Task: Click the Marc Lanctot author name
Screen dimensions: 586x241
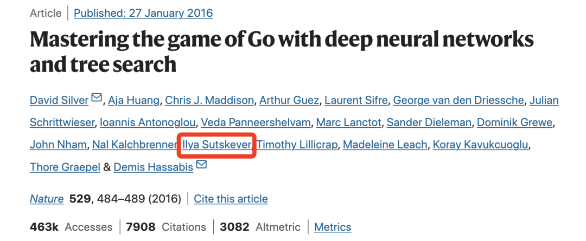Action: pyautogui.click(x=349, y=122)
